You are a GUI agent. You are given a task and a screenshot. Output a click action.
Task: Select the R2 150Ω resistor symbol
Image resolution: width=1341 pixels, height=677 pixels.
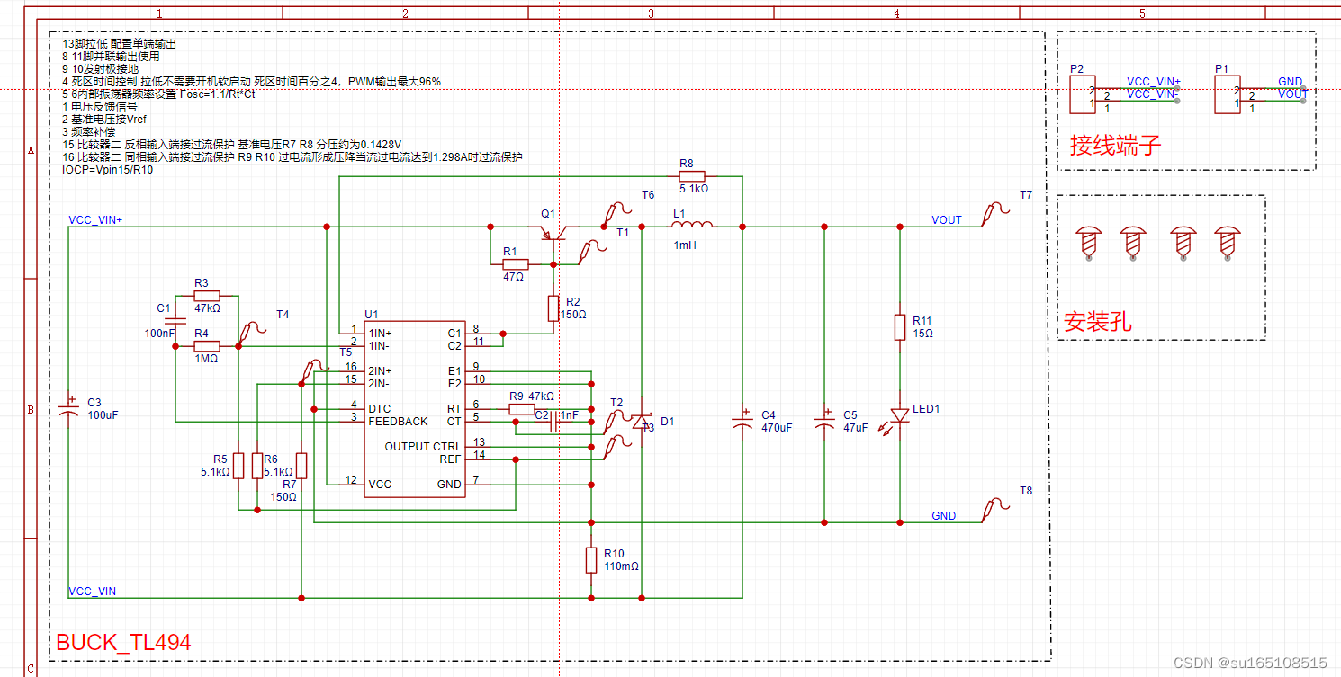click(553, 308)
